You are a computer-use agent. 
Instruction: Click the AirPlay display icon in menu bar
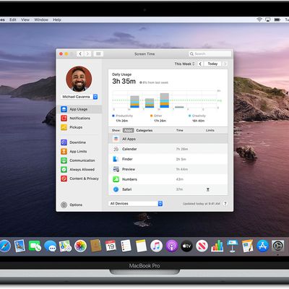[x=268, y=20]
